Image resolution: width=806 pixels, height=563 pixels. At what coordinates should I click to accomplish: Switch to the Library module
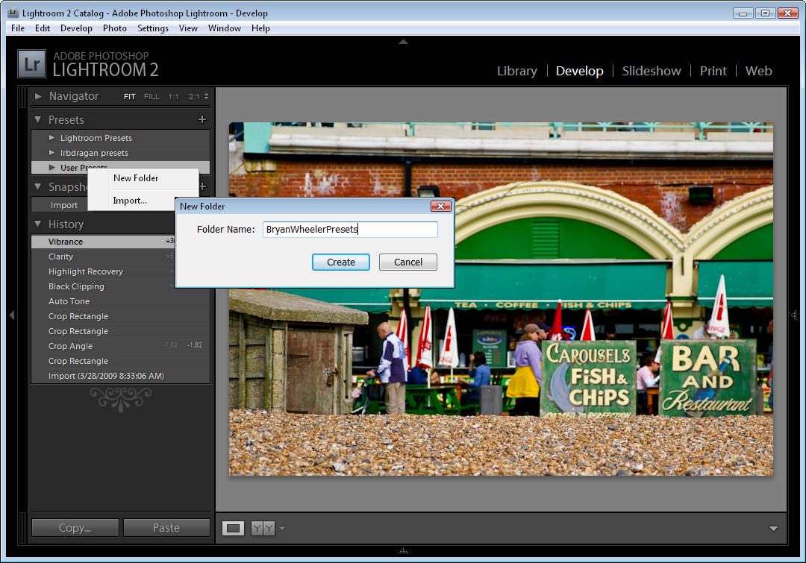pos(516,71)
